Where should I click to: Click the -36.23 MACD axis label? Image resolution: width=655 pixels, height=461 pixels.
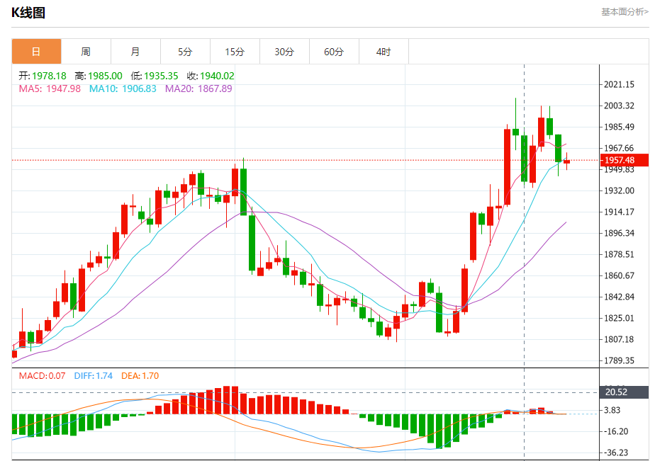[x=616, y=453]
